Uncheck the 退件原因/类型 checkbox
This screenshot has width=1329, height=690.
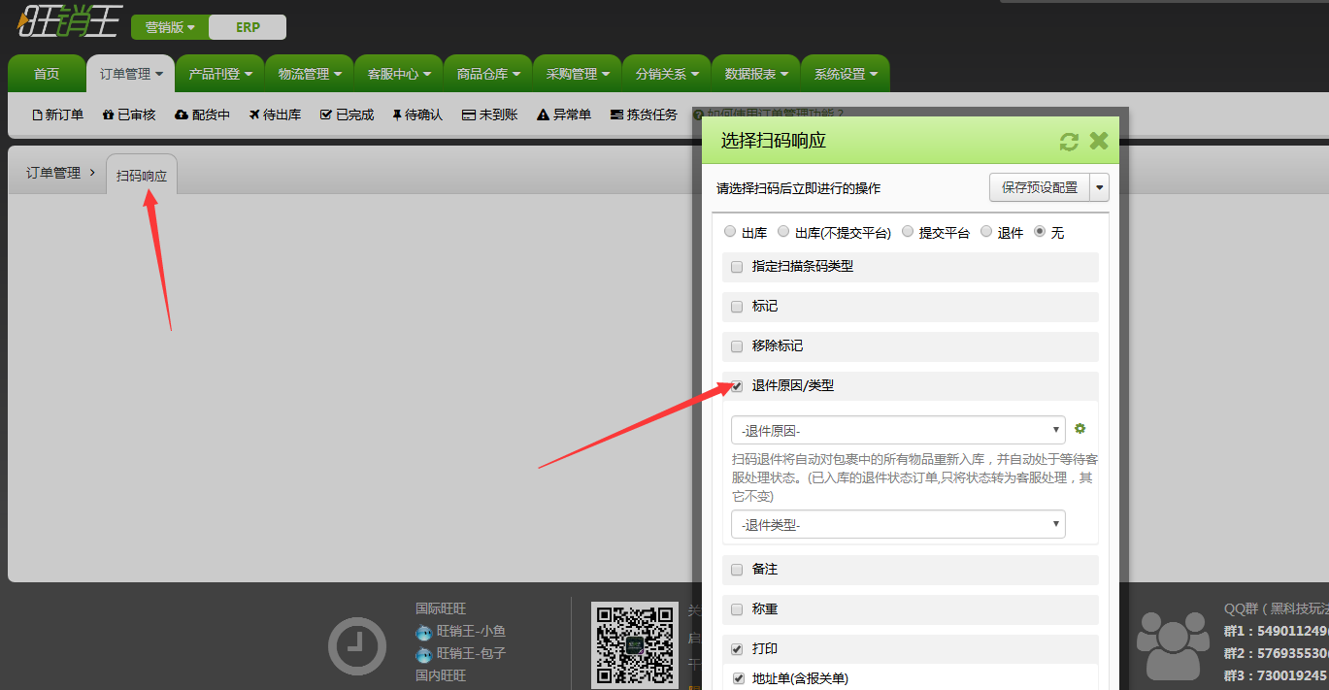[737, 386]
